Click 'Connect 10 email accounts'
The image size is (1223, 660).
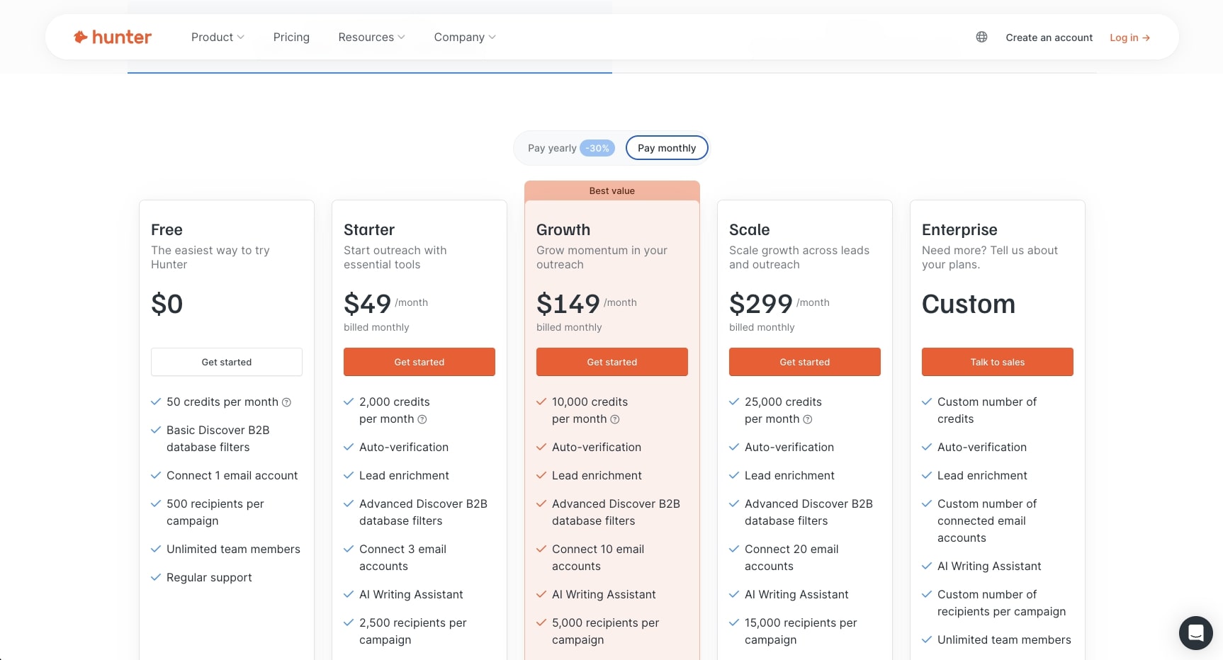598,557
